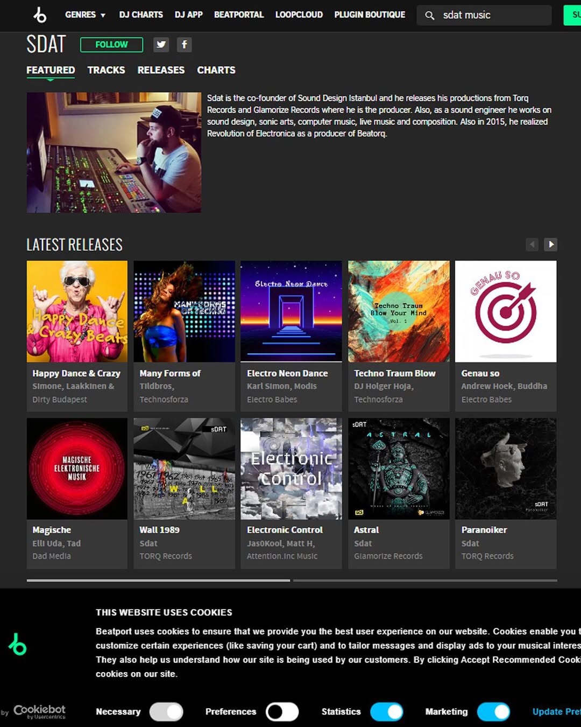
Task: Click green Beatport icon in cookie banner
Action: pyautogui.click(x=17, y=645)
